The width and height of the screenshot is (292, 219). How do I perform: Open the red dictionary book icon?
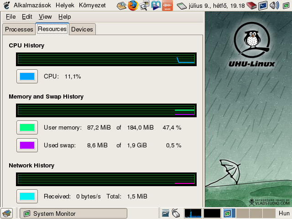tap(251, 5)
